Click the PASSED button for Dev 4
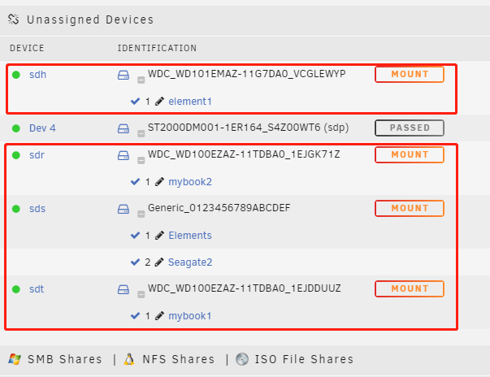Viewport: 490px width, 377px height. 410,128
